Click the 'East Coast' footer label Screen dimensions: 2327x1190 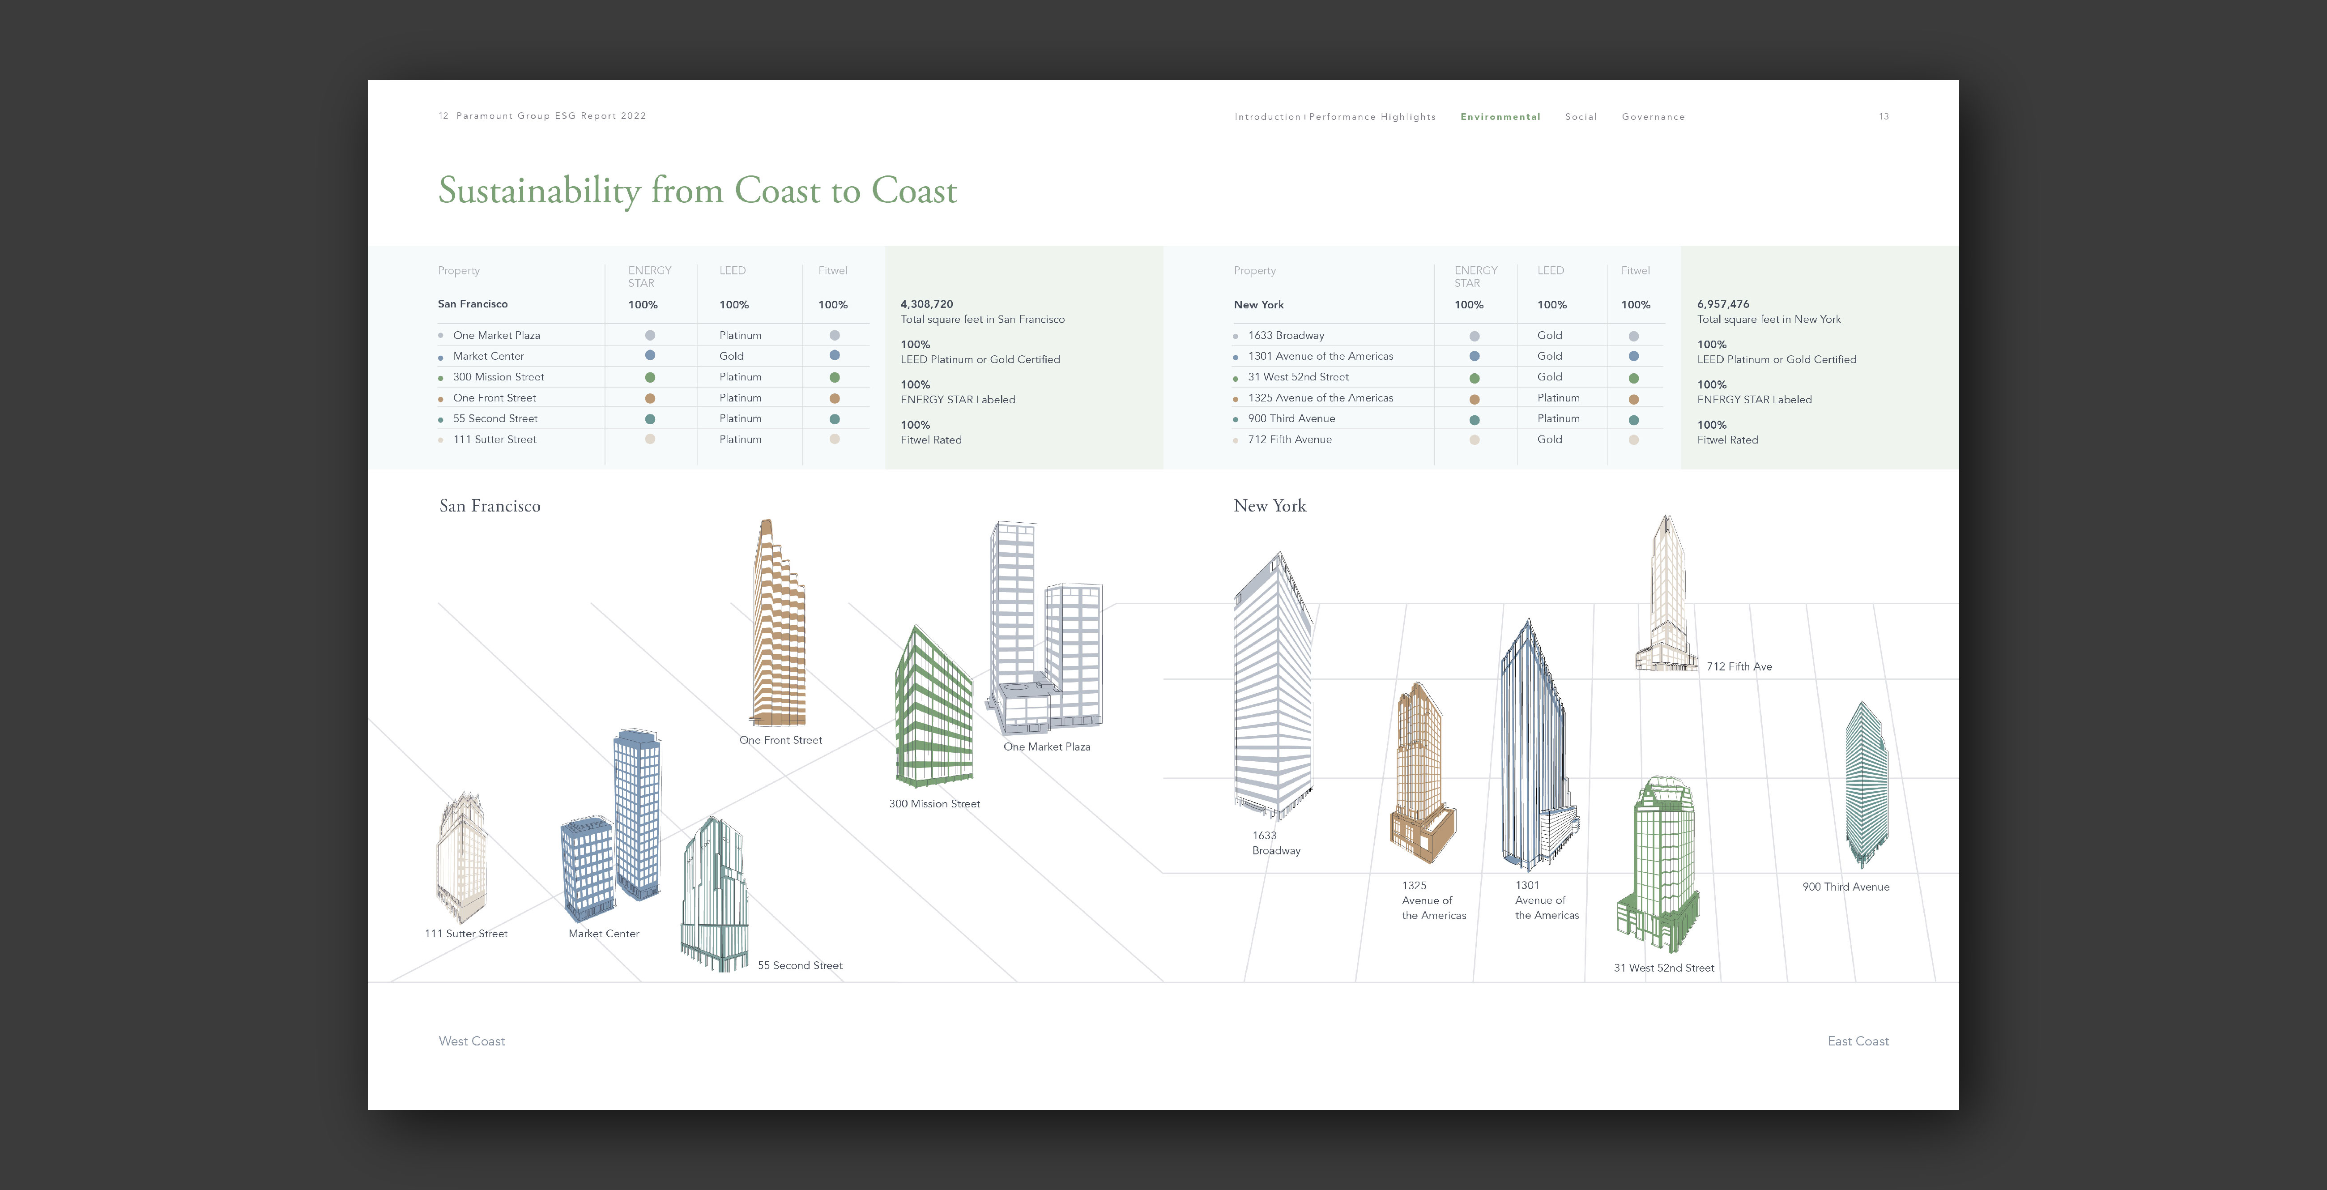point(1857,1041)
